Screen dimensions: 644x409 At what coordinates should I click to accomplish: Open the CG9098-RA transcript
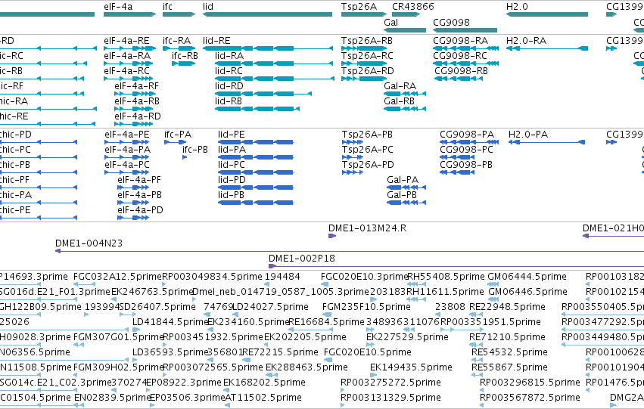tap(465, 48)
